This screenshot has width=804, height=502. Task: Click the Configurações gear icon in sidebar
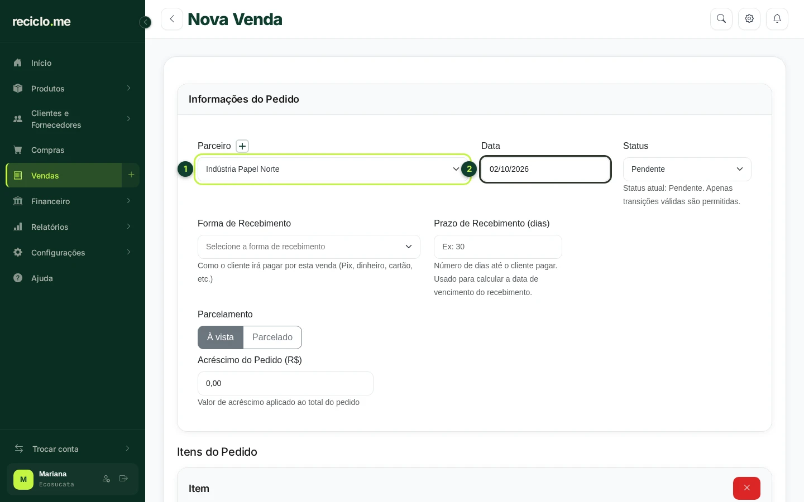tap(18, 253)
